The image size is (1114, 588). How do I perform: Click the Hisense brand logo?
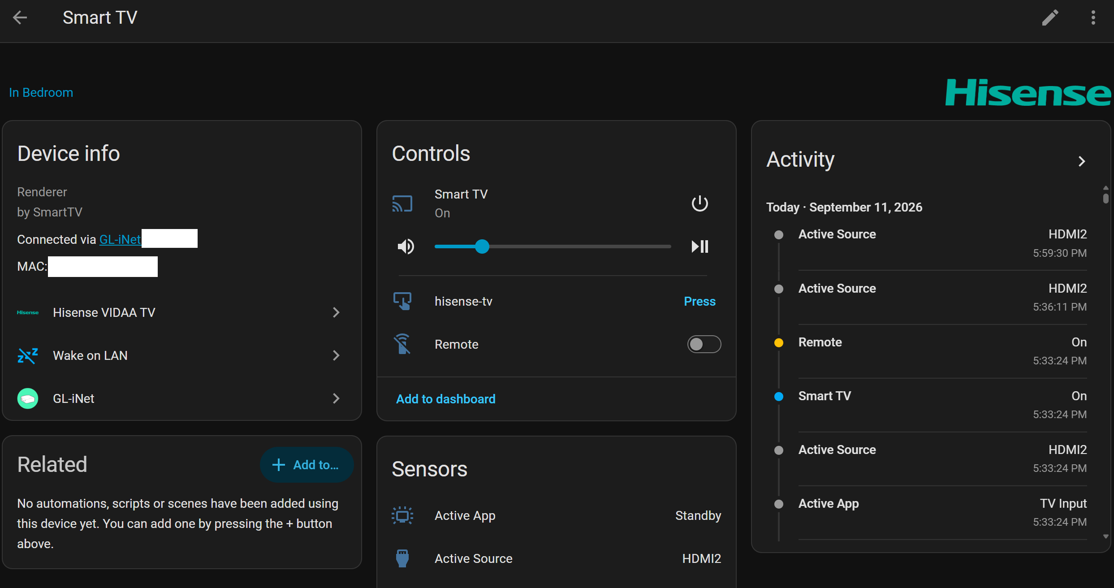coord(1028,92)
